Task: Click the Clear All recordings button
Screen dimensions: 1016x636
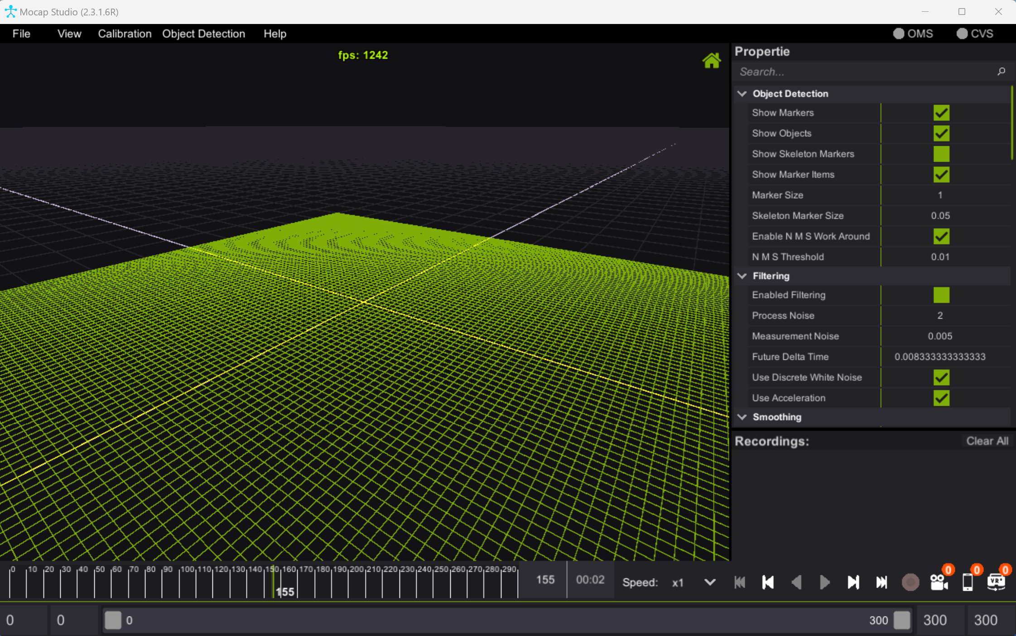Action: pyautogui.click(x=987, y=440)
